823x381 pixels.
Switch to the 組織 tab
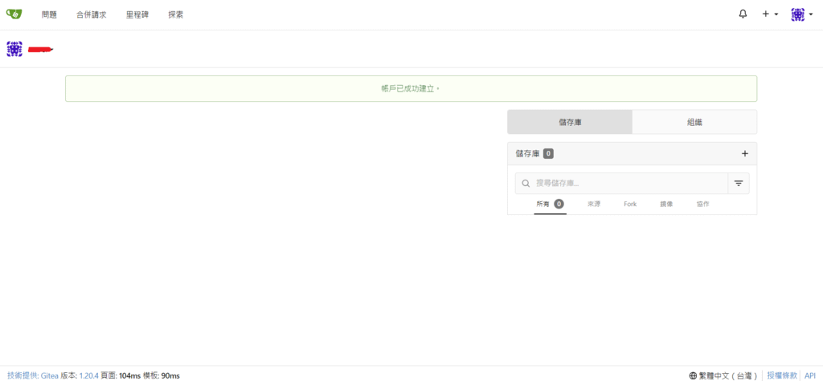tap(694, 122)
